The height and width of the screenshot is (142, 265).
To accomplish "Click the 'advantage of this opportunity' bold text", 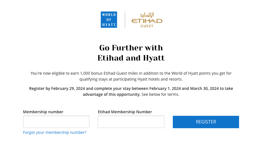I will click(x=112, y=94).
